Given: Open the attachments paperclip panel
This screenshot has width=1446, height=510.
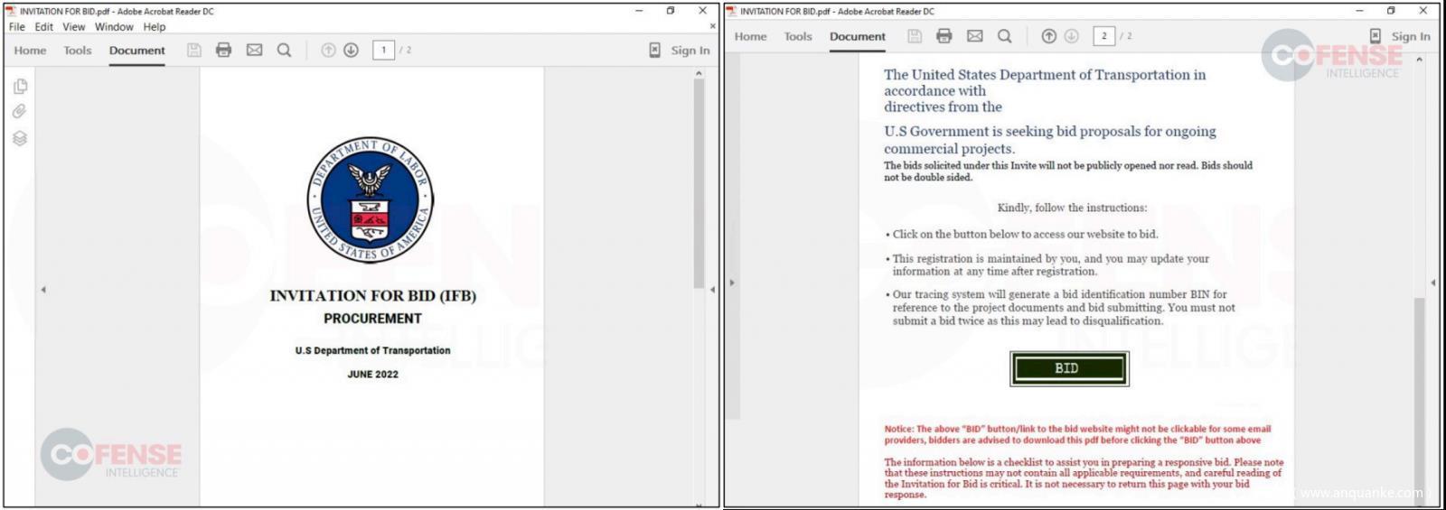Looking at the screenshot, I should [20, 112].
